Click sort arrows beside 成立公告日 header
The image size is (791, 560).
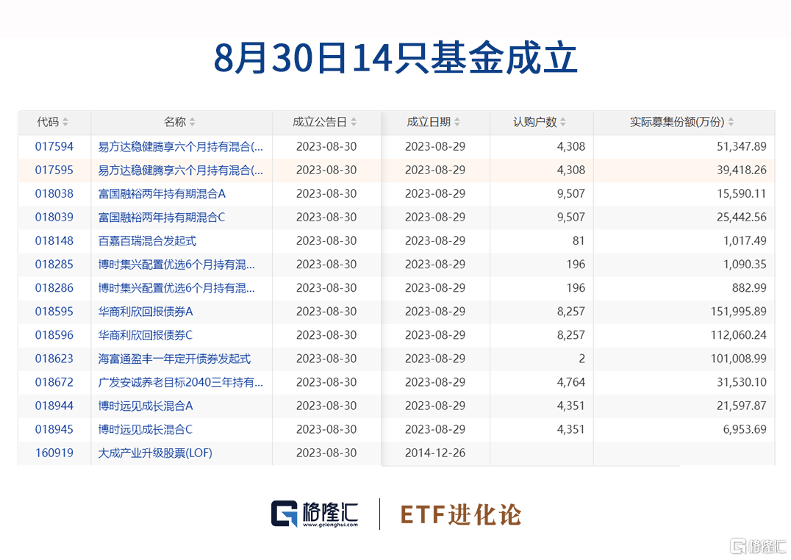click(x=354, y=123)
